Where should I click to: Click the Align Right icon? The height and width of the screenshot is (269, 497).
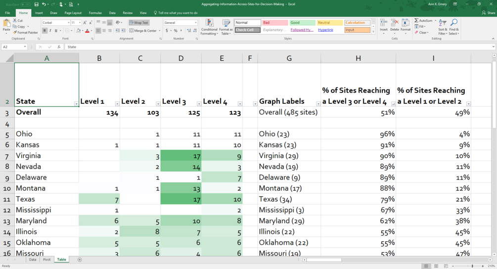pos(110,31)
